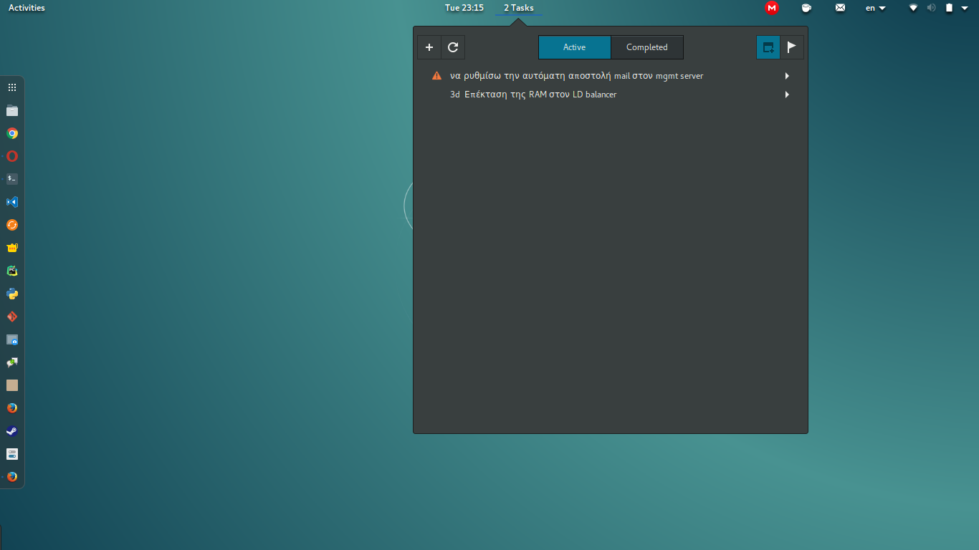Open the MEGA tray icon
Viewport: 979px width, 550px height.
(x=772, y=8)
